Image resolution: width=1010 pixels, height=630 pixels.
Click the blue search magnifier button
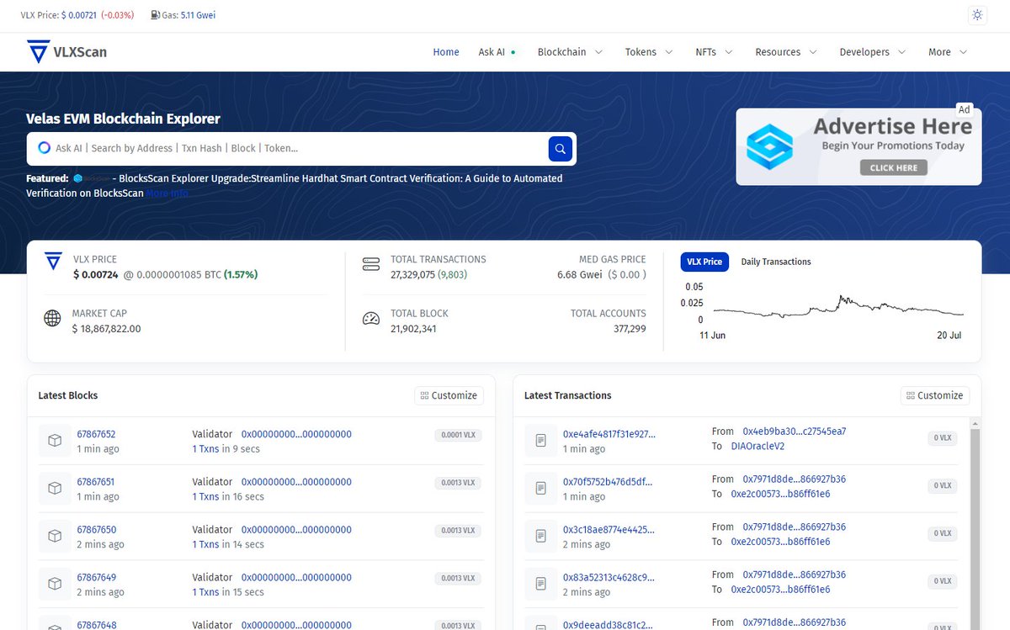click(x=561, y=149)
